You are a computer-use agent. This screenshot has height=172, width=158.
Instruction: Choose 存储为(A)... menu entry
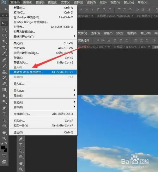pos(43,63)
